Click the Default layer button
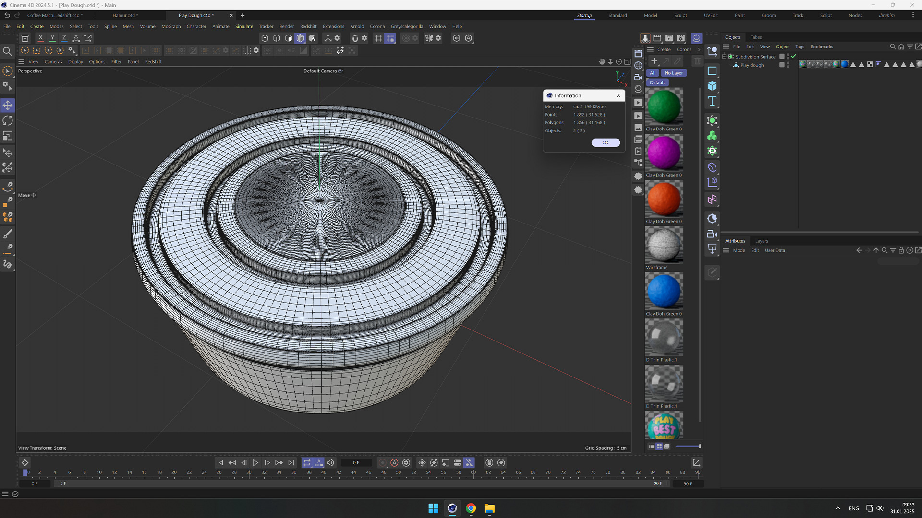Viewport: 922px width, 518px height. 657,82
